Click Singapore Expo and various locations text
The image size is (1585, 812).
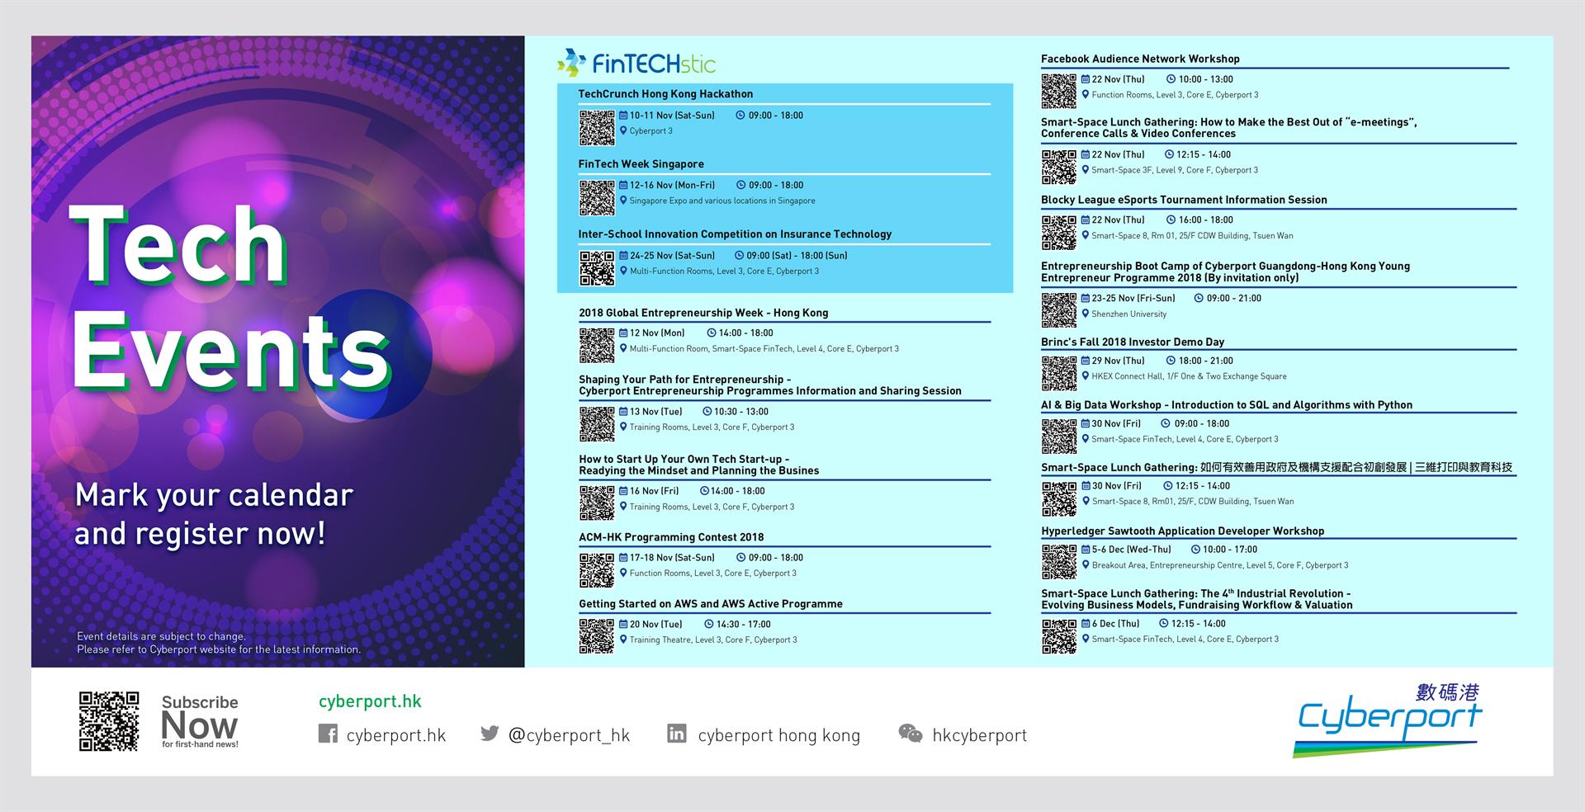pyautogui.click(x=722, y=201)
